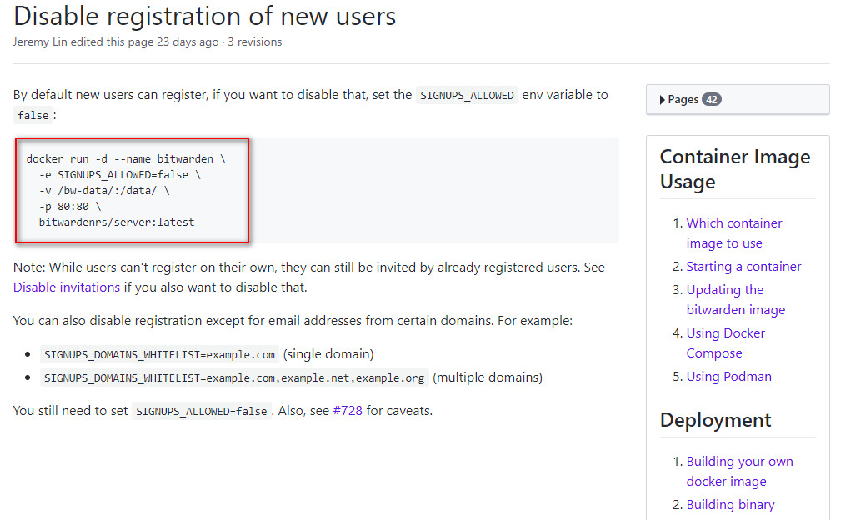Follow the "Disable invitations" link
Screen dimensions: 841x520
(x=67, y=287)
